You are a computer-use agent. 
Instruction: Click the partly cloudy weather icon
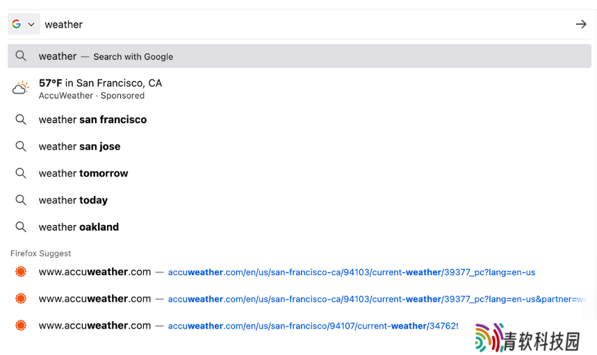click(21, 88)
